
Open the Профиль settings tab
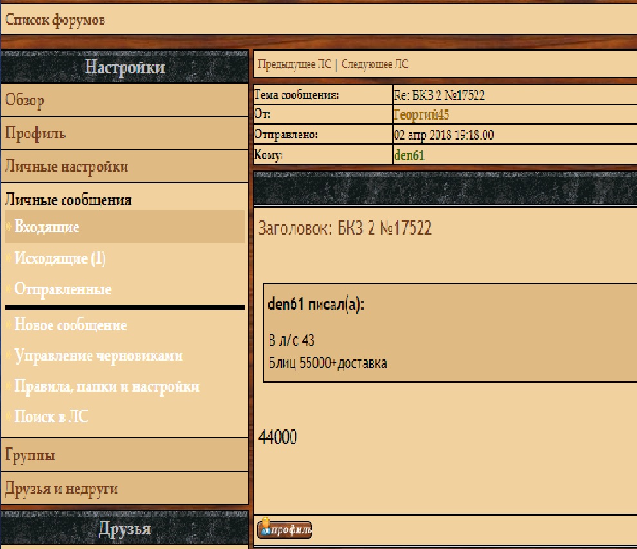35,134
